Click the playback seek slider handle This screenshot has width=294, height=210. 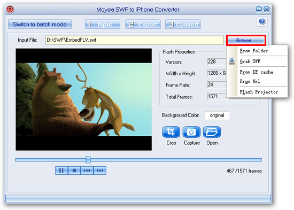tap(88, 160)
